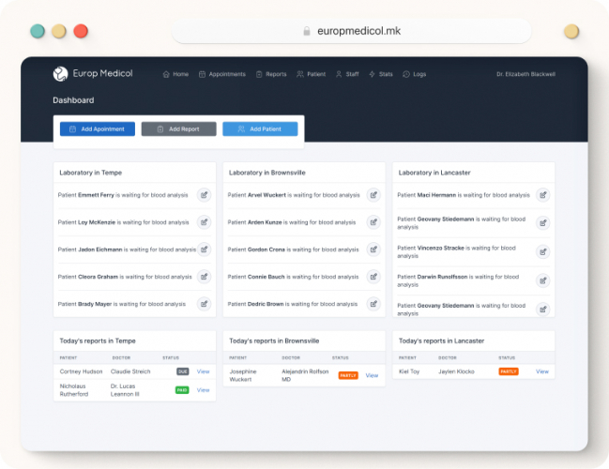
Task: Click edit icon for Dedric Brown
Action: coord(373,304)
